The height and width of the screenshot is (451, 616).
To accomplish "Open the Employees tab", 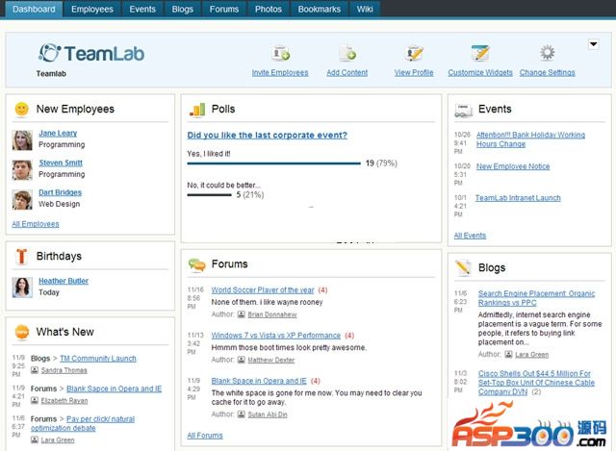I will coord(92,9).
